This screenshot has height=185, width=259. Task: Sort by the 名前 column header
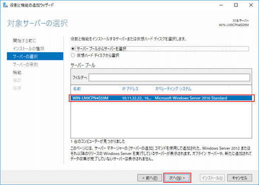point(77,88)
